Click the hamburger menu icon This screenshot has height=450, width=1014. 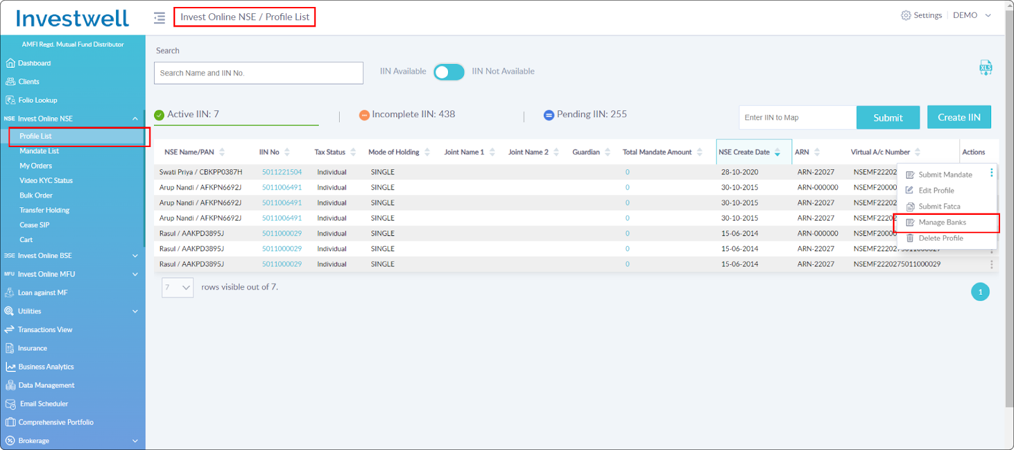[159, 18]
